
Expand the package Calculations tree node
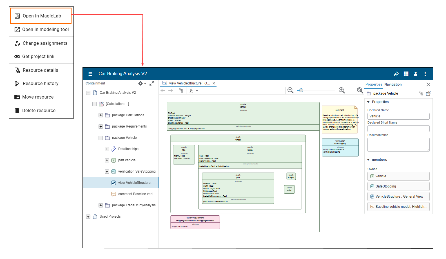point(101,115)
